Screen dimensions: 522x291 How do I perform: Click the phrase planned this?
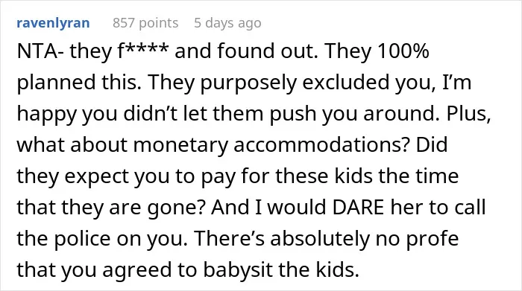coord(78,83)
